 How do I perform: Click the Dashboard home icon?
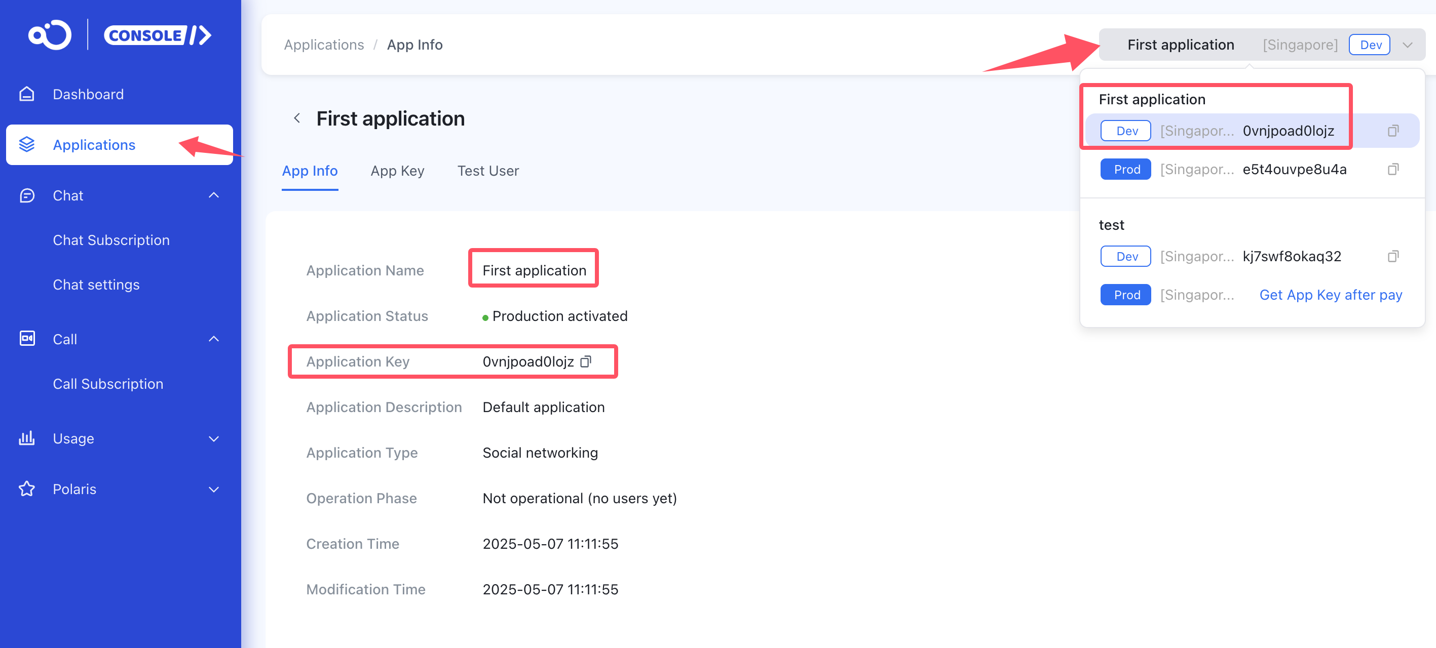tap(27, 94)
